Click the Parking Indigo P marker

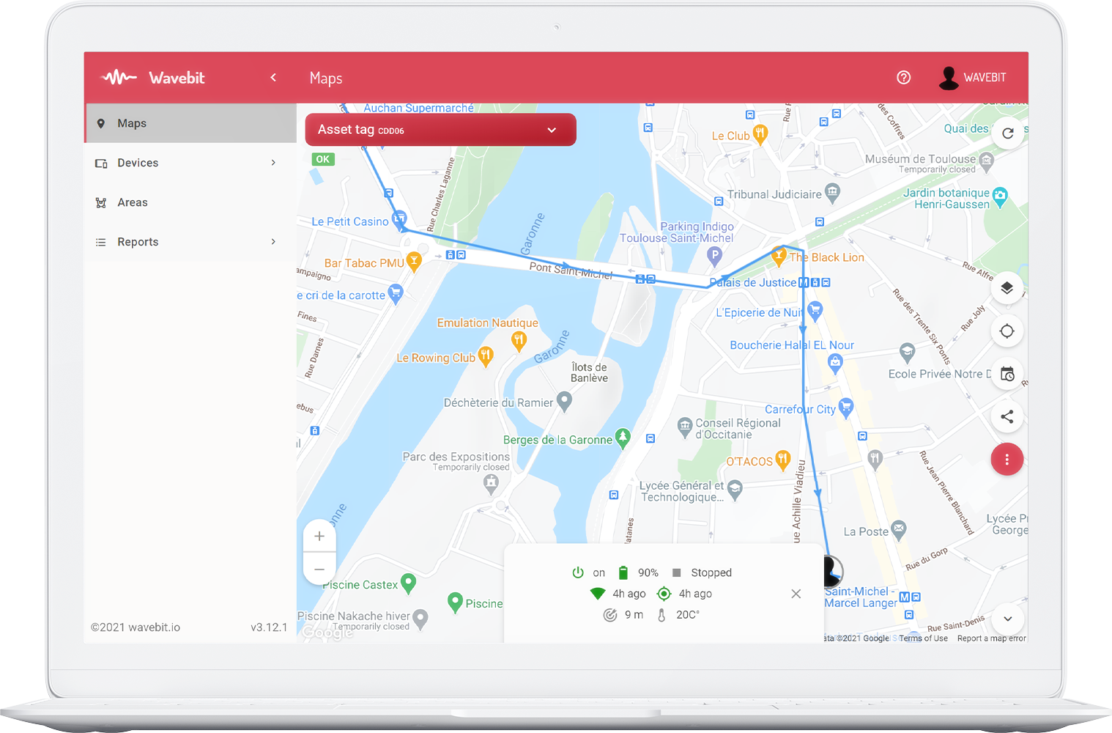[x=714, y=256]
